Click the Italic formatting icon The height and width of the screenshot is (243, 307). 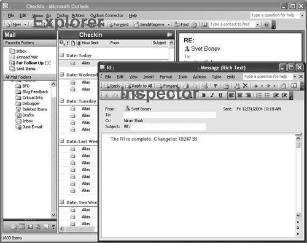coord(212,95)
